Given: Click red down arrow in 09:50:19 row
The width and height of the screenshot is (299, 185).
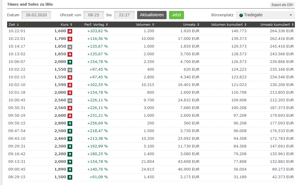Looking at the screenshot, I should pyautogui.click(x=70, y=116).
